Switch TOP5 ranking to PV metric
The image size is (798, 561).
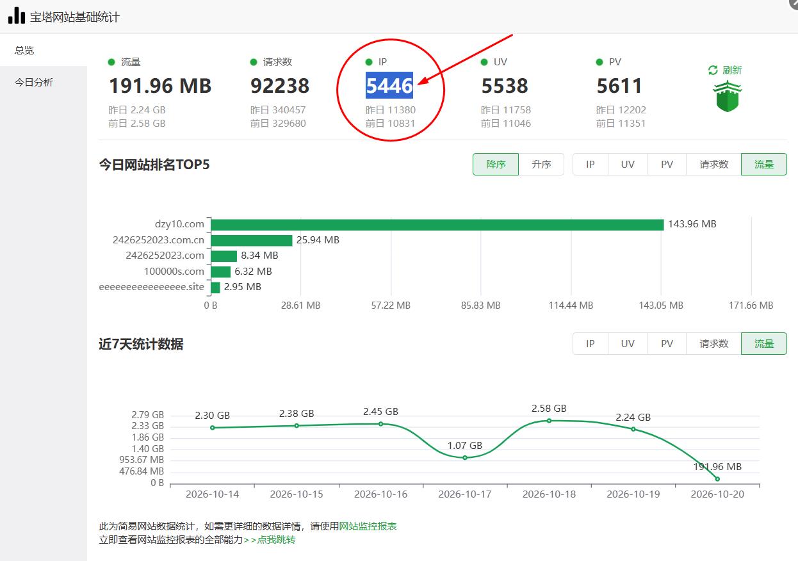pyautogui.click(x=667, y=164)
